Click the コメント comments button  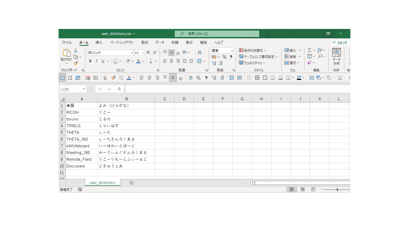click(x=340, y=42)
